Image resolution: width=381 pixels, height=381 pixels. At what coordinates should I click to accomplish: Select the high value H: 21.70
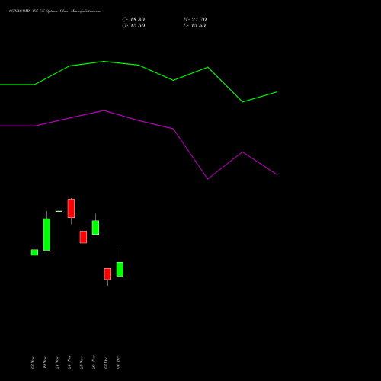click(x=194, y=20)
